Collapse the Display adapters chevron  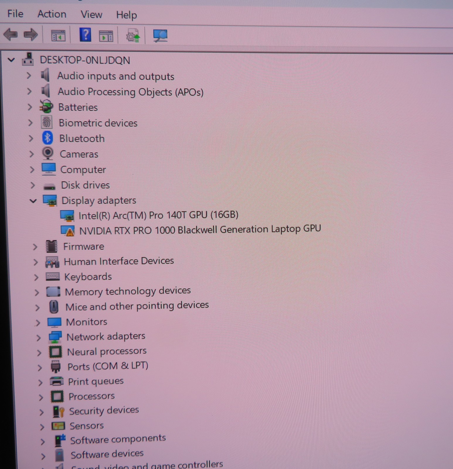point(33,201)
